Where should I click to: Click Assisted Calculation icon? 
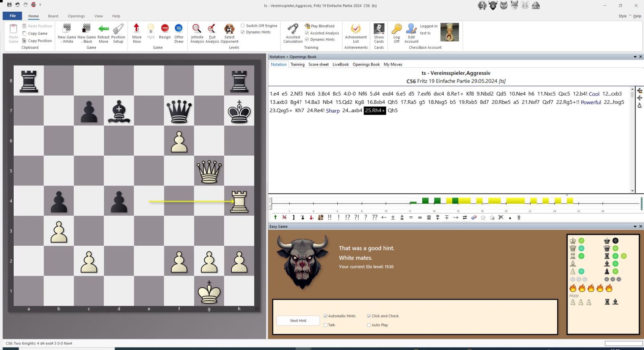pos(293,29)
